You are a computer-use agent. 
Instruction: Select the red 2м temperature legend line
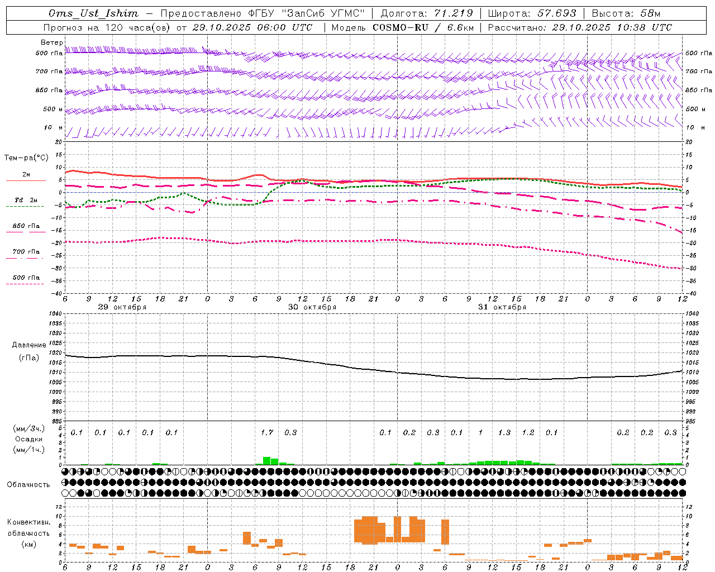(26, 180)
